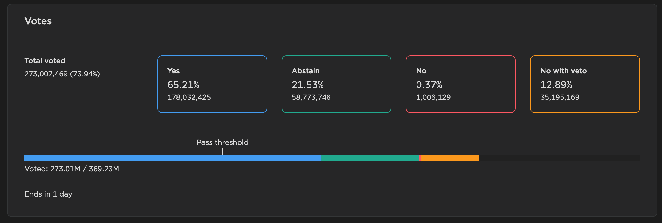
Task: Click the blue Yes bar segment
Action: click(173, 158)
